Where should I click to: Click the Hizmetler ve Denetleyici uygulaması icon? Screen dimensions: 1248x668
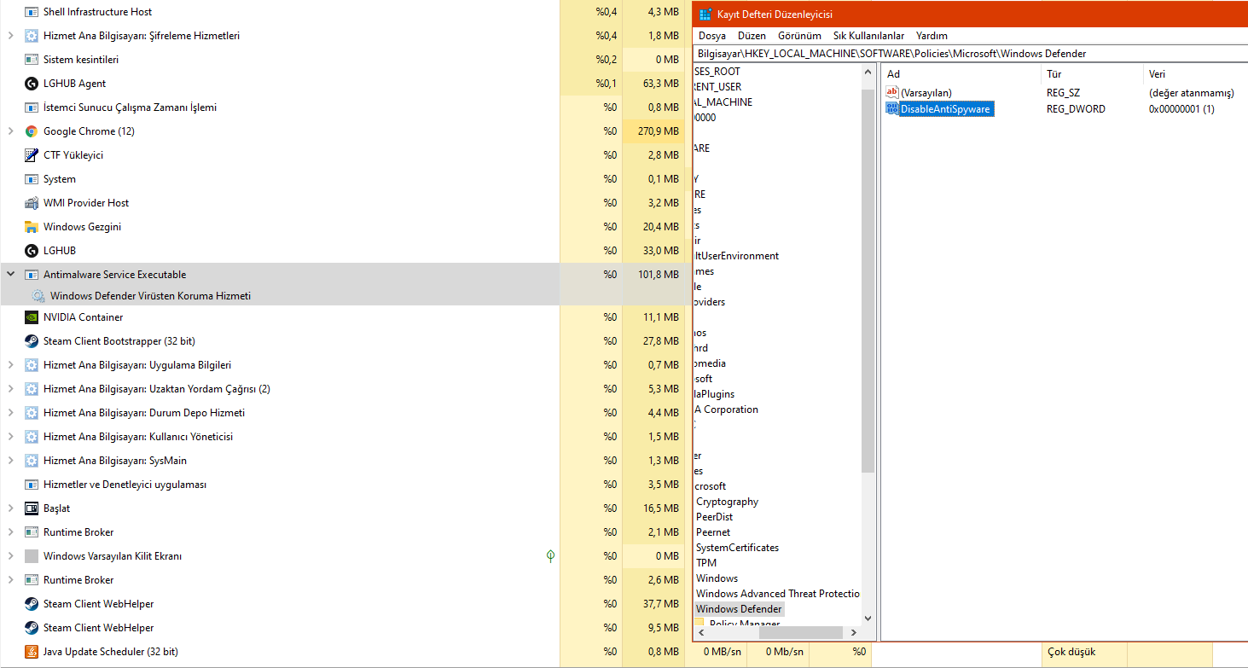pyautogui.click(x=32, y=485)
